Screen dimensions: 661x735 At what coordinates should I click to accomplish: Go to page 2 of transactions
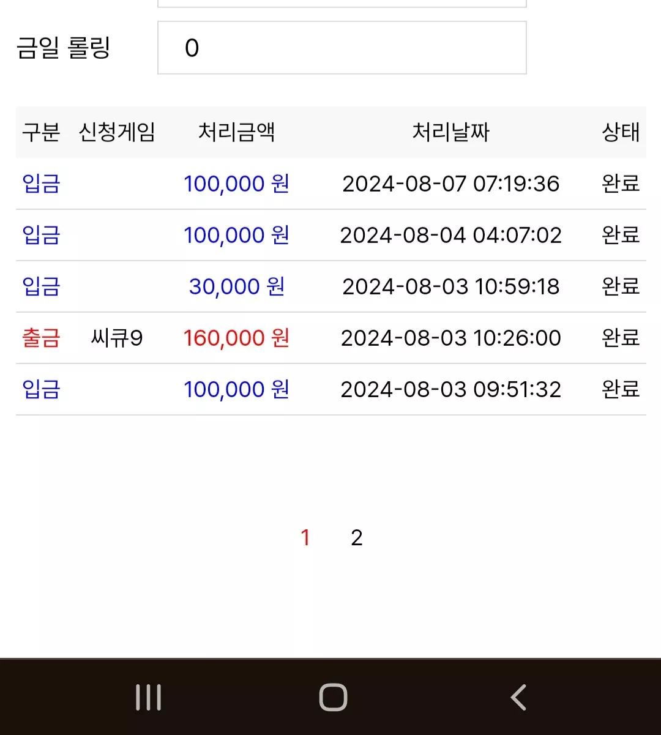click(357, 538)
